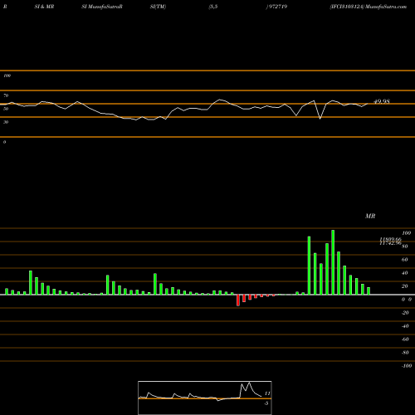415x415 pixels.
Task: Select the tallest green MR histogram bar
Action: tap(333, 262)
